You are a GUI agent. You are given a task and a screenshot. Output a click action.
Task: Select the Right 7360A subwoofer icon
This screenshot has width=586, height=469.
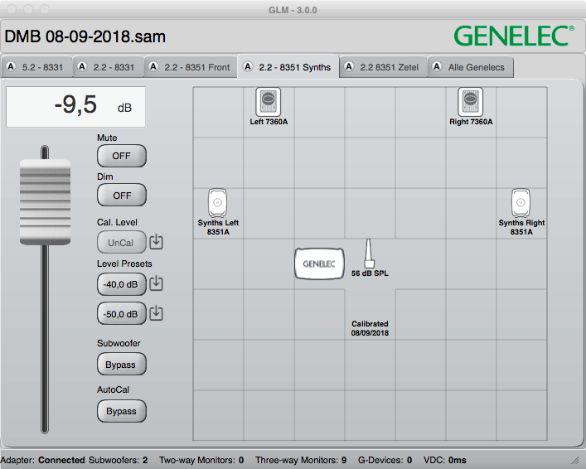pos(470,102)
